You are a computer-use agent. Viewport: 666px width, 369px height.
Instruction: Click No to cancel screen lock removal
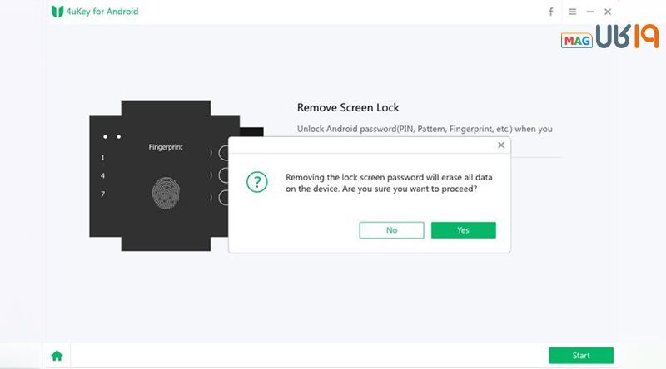391,230
